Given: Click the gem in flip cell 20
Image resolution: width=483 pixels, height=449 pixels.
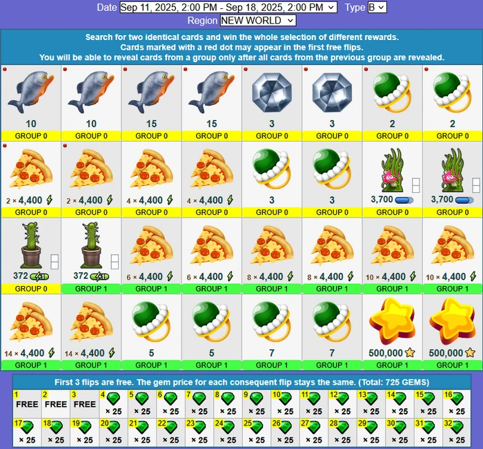Looking at the screenshot, I should click(113, 428).
